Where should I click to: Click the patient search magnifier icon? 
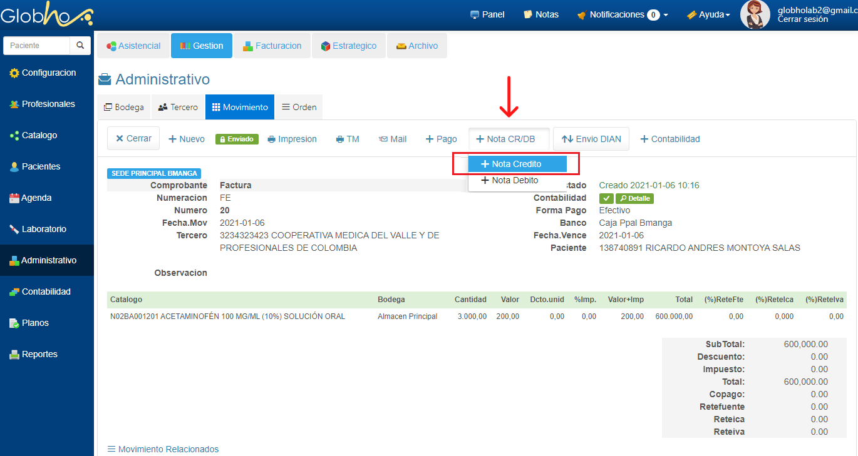tap(80, 46)
